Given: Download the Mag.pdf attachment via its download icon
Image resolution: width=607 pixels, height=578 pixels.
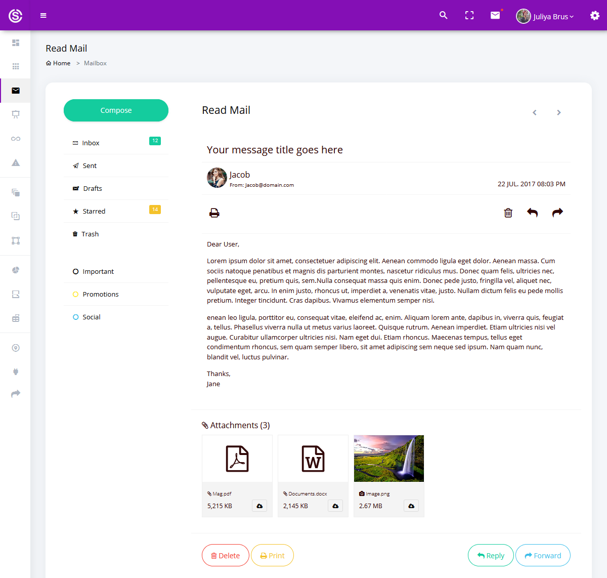Looking at the screenshot, I should click(259, 505).
